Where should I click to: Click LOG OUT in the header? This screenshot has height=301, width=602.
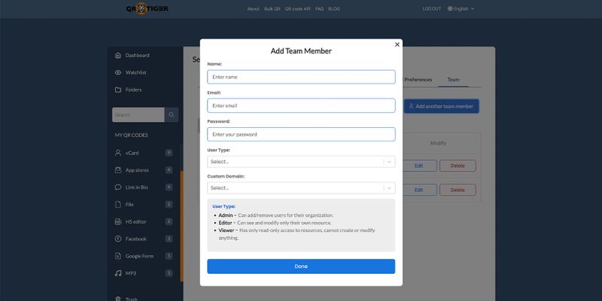pos(432,9)
